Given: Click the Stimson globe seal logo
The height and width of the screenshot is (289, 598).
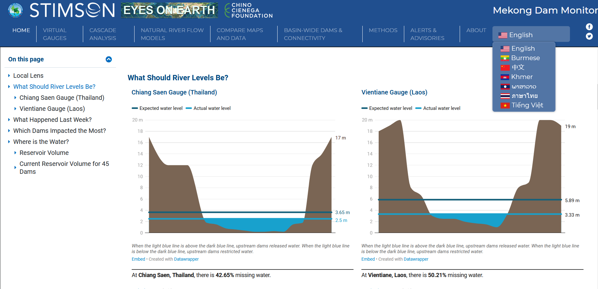Looking at the screenshot, I should [15, 10].
